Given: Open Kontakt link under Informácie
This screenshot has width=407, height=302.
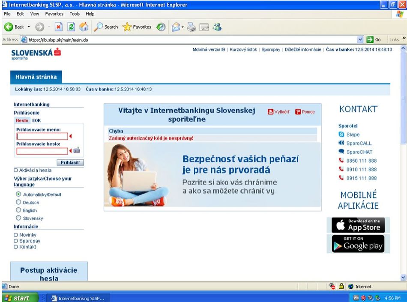Looking at the screenshot, I should (27, 247).
